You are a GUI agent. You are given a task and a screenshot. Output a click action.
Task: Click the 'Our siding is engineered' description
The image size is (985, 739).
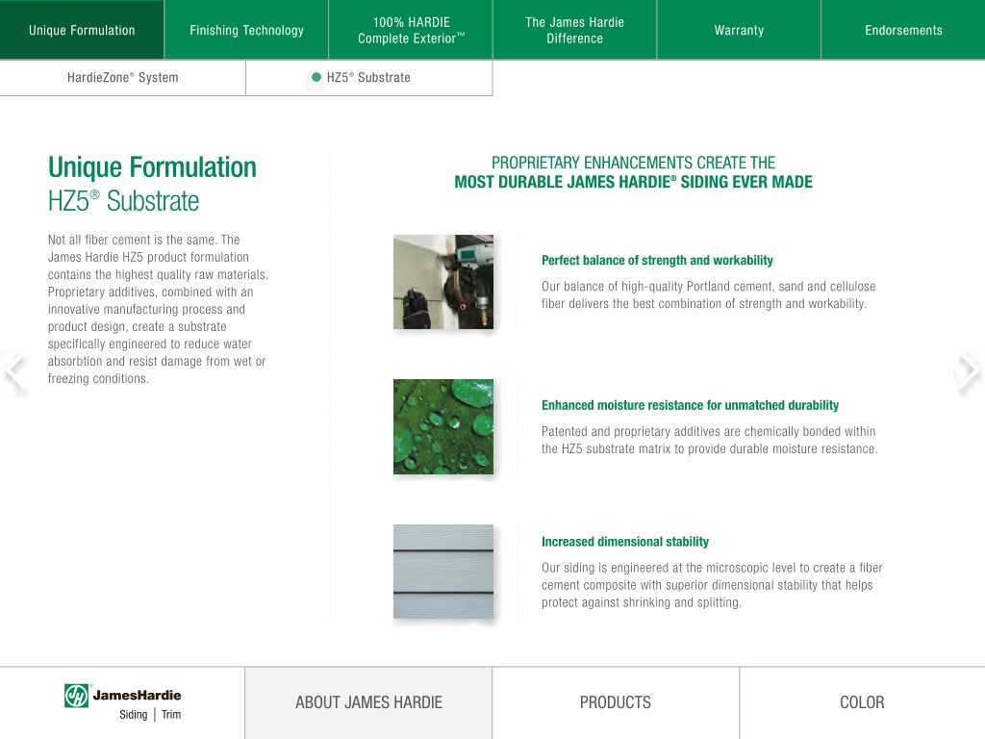click(x=712, y=585)
